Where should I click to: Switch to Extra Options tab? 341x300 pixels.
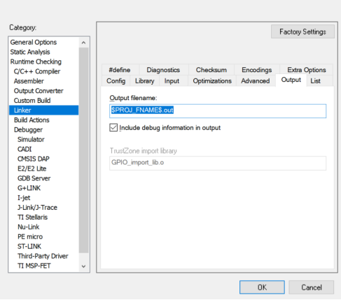306,70
